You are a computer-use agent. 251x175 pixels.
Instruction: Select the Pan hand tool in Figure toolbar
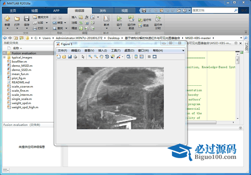tap(101, 57)
